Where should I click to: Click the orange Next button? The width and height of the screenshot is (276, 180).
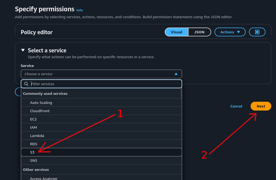pyautogui.click(x=261, y=106)
